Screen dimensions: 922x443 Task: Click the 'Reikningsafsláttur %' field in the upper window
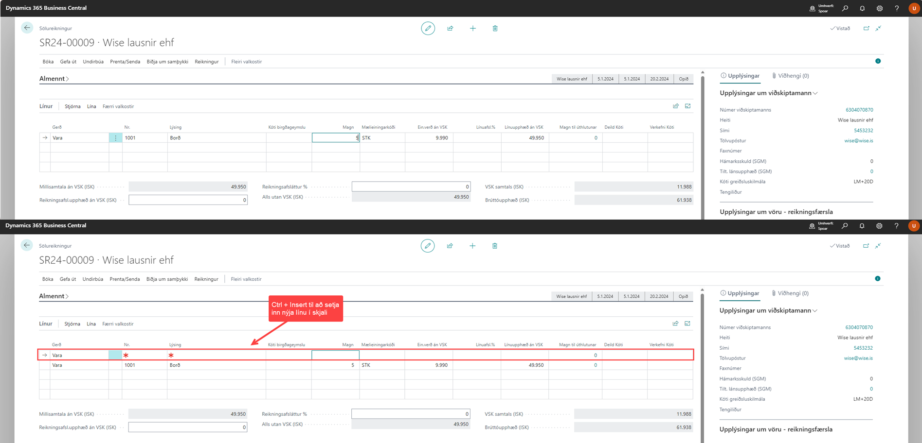(411, 187)
